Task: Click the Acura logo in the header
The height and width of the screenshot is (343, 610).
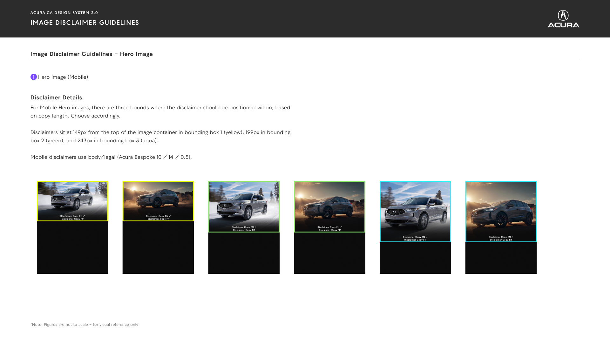Action: point(563,19)
